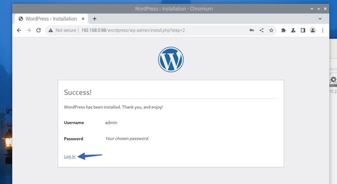
Task: Click the 'Your chosen password.' text
Action: [127, 139]
